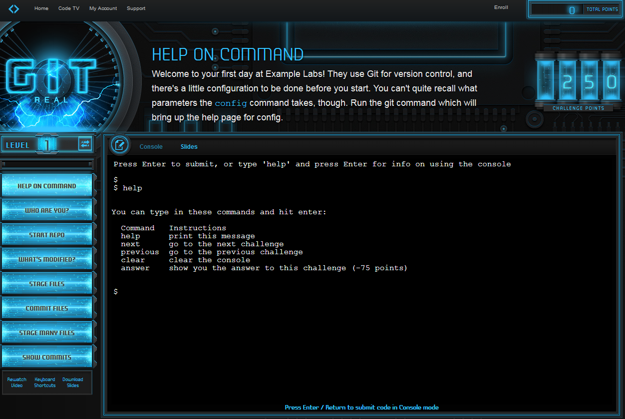Go to the My Account page
The height and width of the screenshot is (419, 625).
tap(103, 8)
